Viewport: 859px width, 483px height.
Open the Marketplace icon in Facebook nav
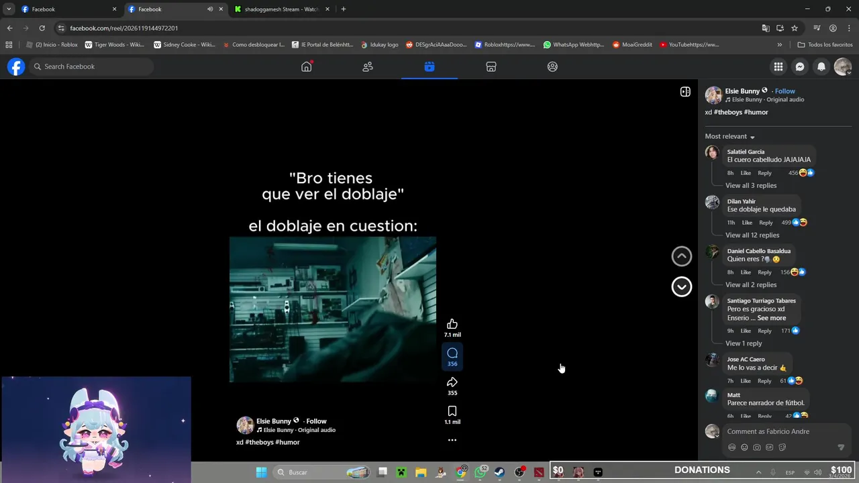pos(491,66)
